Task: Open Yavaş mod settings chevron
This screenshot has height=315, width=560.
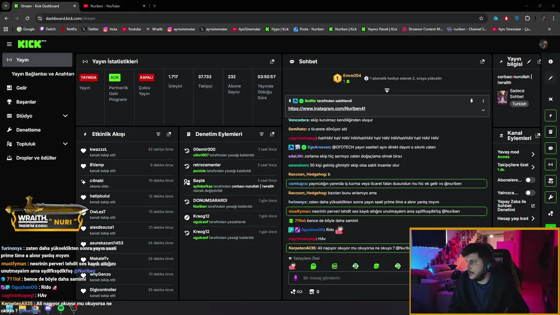Action: [533, 154]
